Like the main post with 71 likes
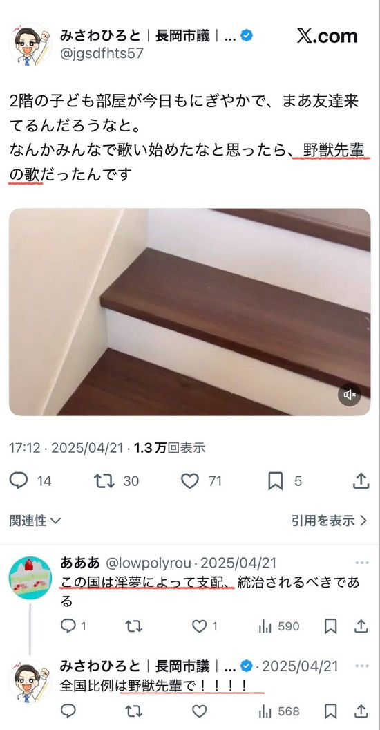The image size is (380, 730). (190, 481)
